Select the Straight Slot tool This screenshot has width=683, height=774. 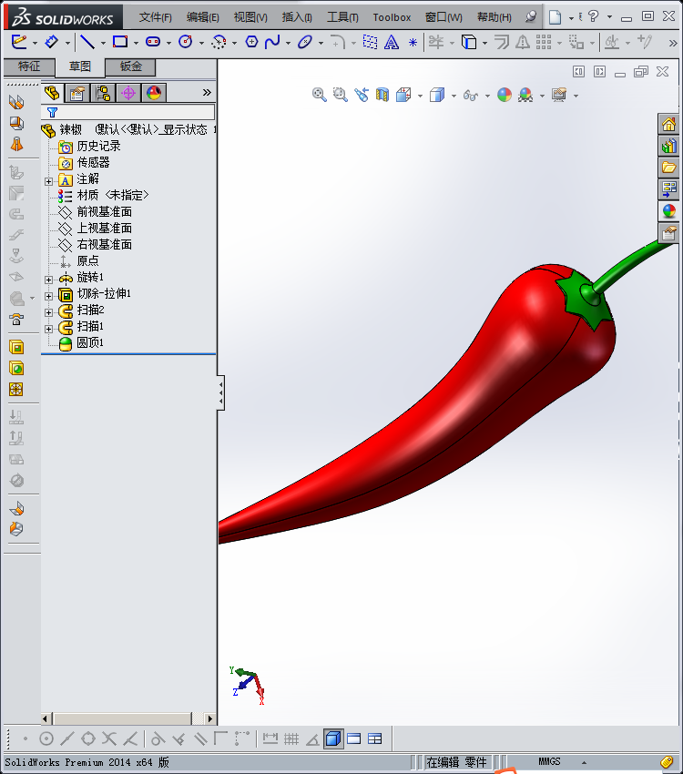pos(153,42)
